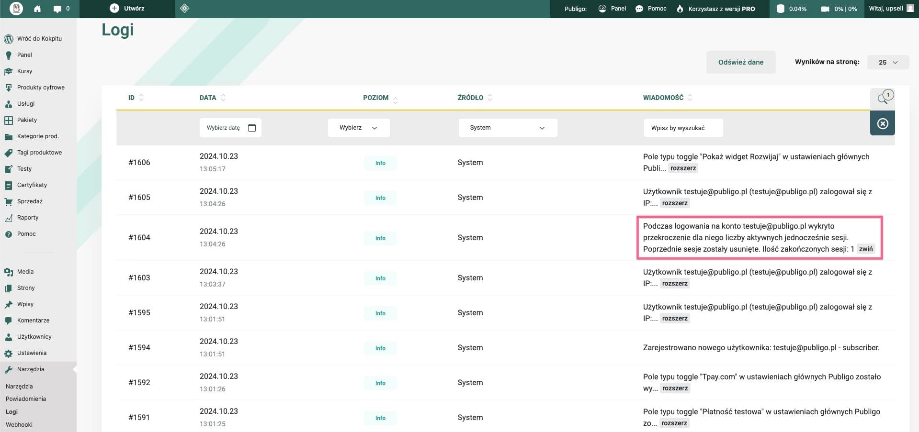This screenshot has height=432, width=919.
Task: Open the ŹRÓDŁO System filter dropdown
Action: pos(508,128)
